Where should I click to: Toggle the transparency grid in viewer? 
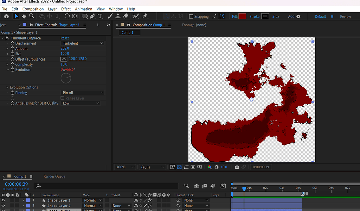pos(179,167)
